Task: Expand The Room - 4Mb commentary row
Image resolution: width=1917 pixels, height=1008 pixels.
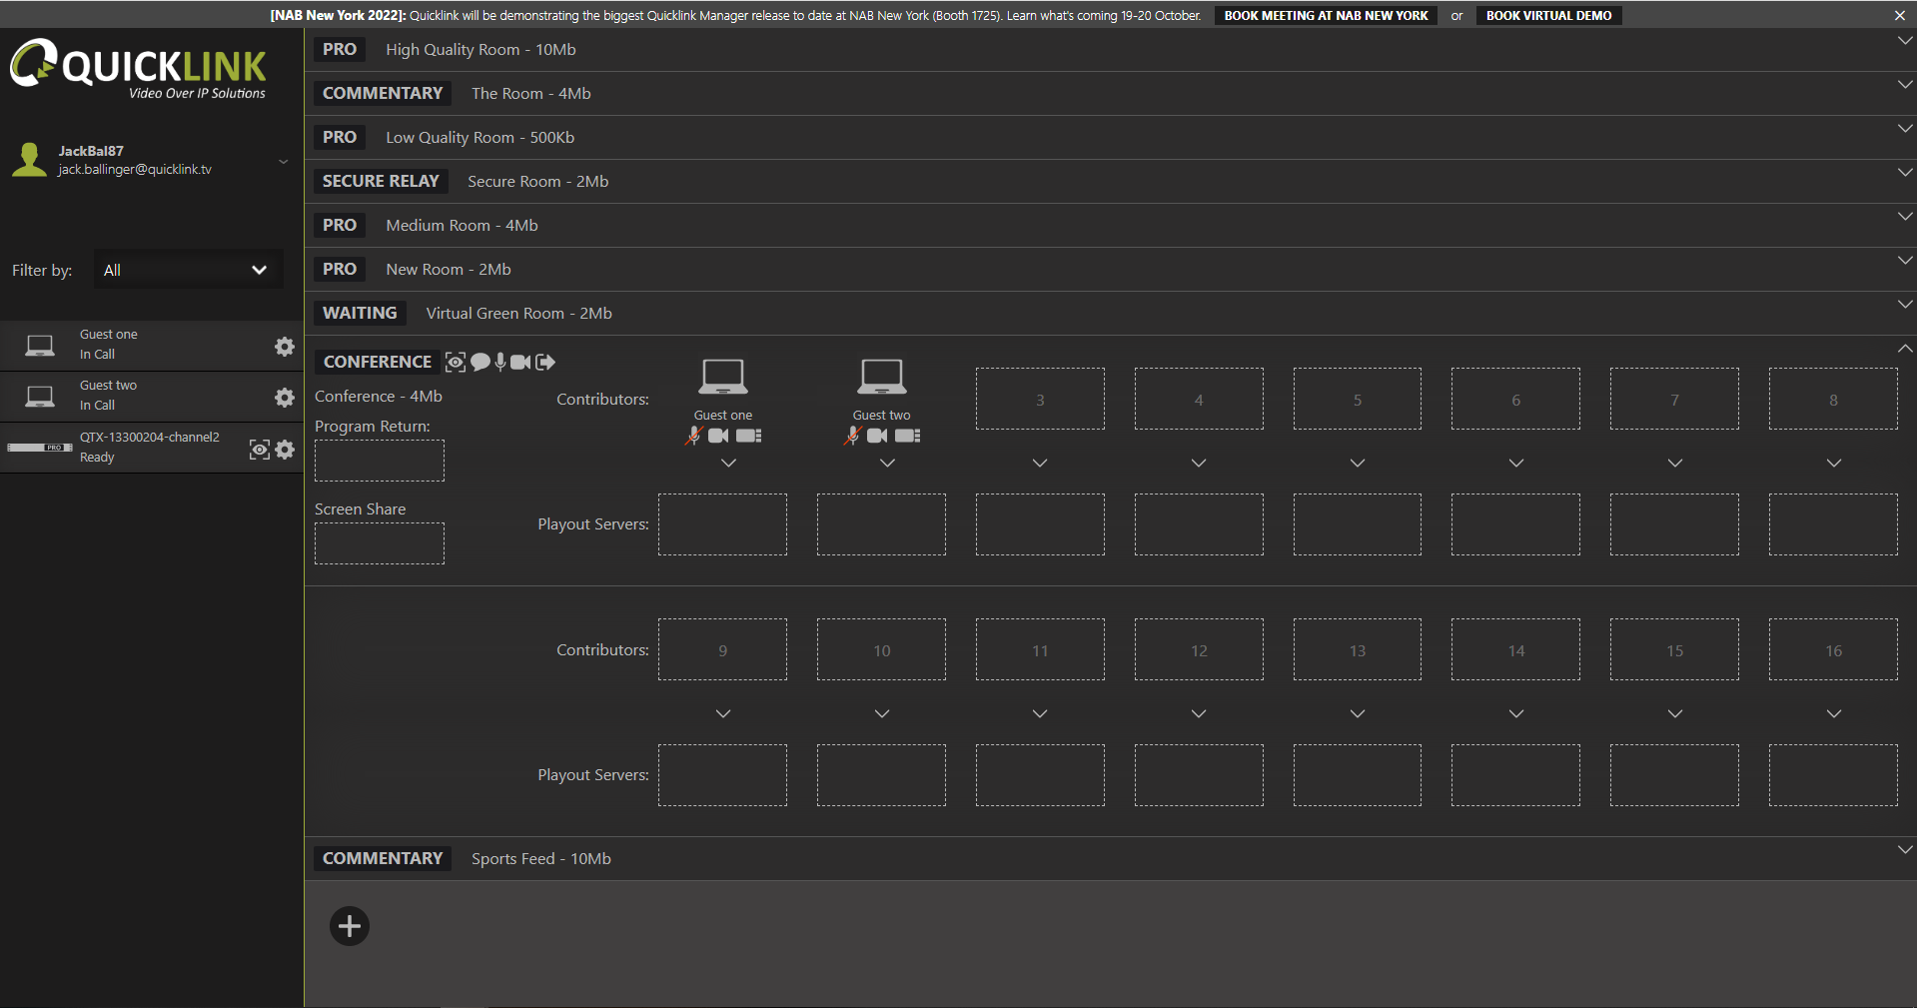Action: pos(1905,85)
